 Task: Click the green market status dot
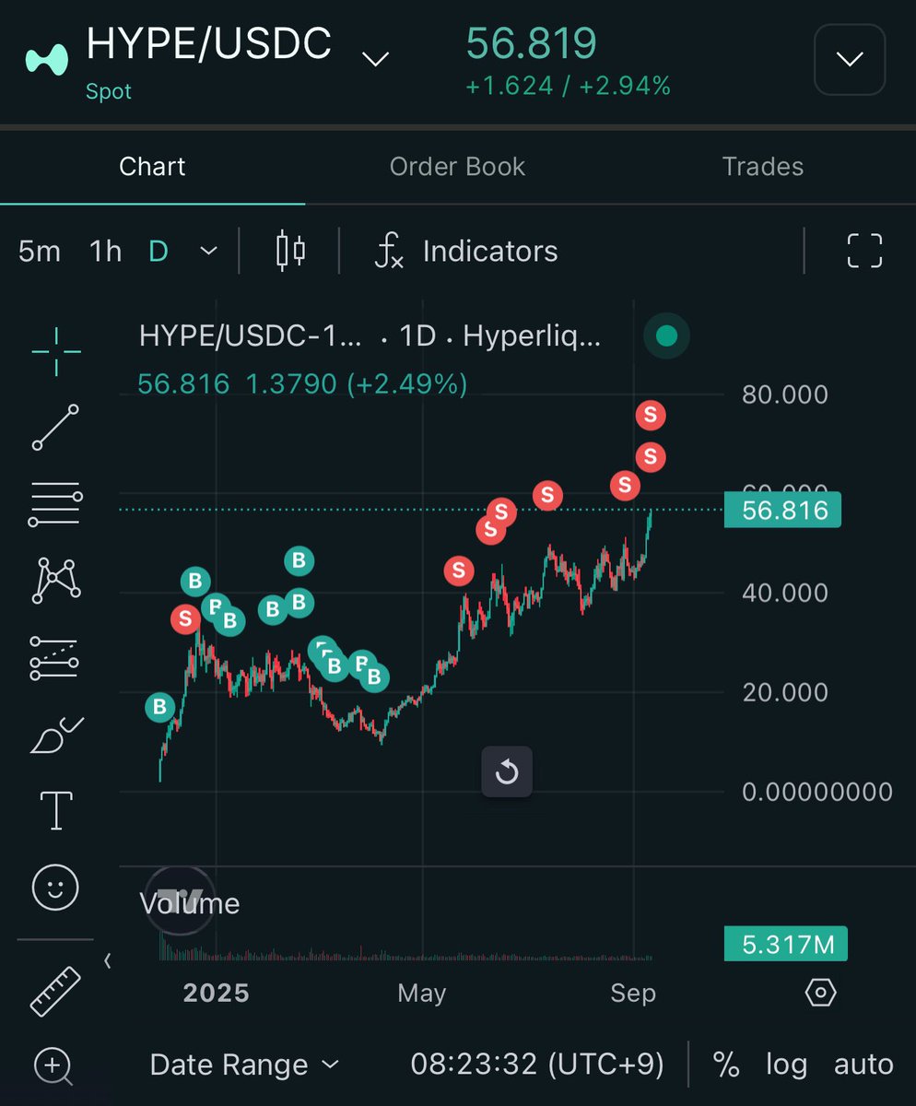click(666, 337)
